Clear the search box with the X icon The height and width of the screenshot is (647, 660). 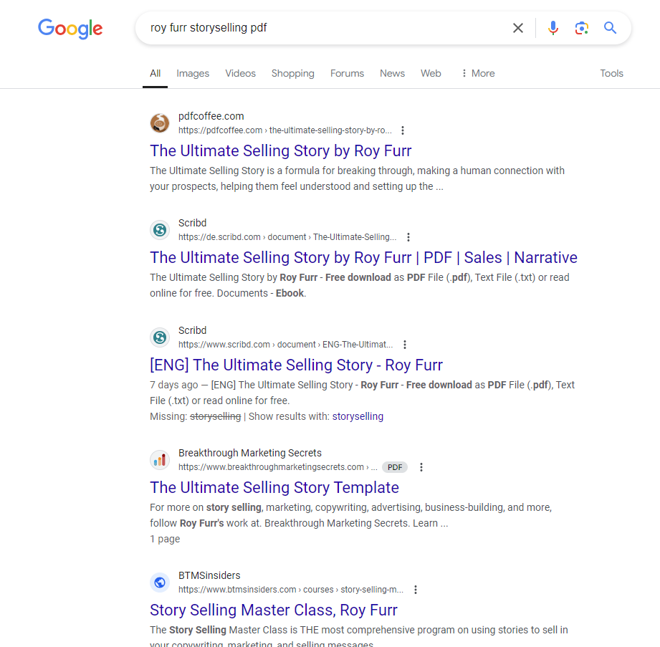517,28
